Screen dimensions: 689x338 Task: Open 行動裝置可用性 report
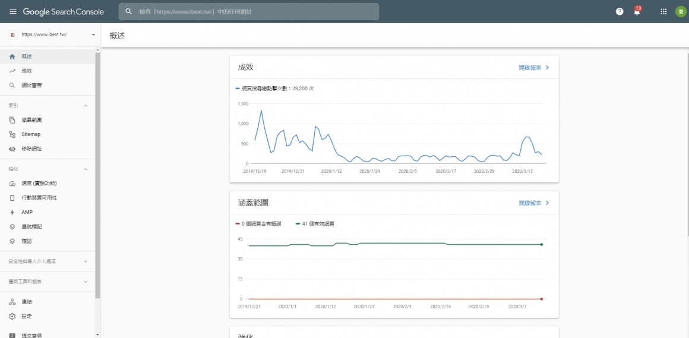pos(47,198)
